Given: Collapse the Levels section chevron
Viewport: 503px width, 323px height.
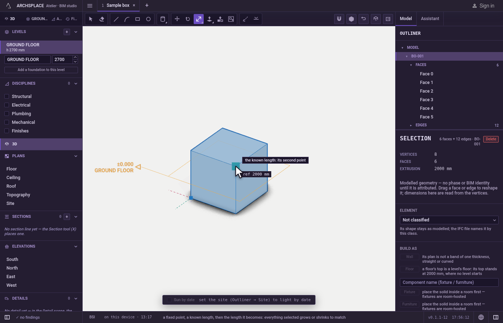Looking at the screenshot, I should click(76, 32).
